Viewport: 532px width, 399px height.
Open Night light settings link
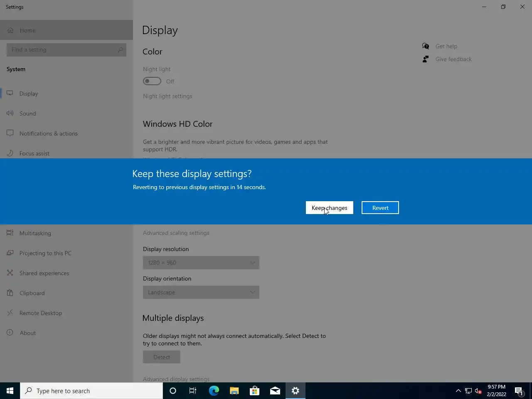click(x=167, y=96)
